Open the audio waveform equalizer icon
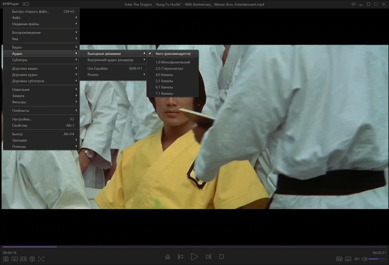 click(x=357, y=259)
